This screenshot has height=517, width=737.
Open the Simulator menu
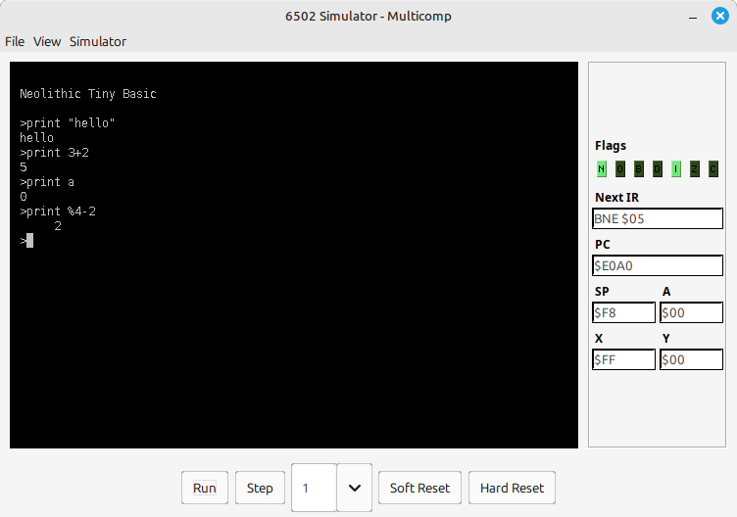[x=97, y=41]
